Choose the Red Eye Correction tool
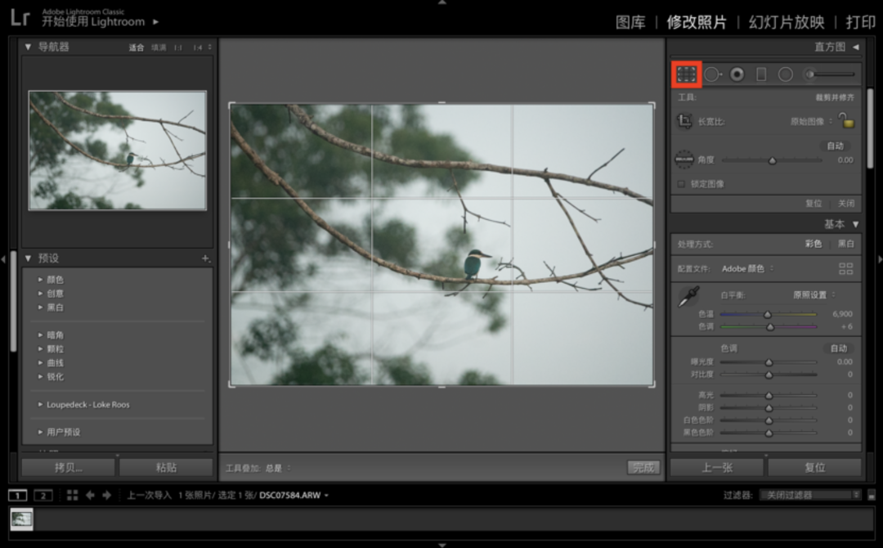 pyautogui.click(x=737, y=74)
